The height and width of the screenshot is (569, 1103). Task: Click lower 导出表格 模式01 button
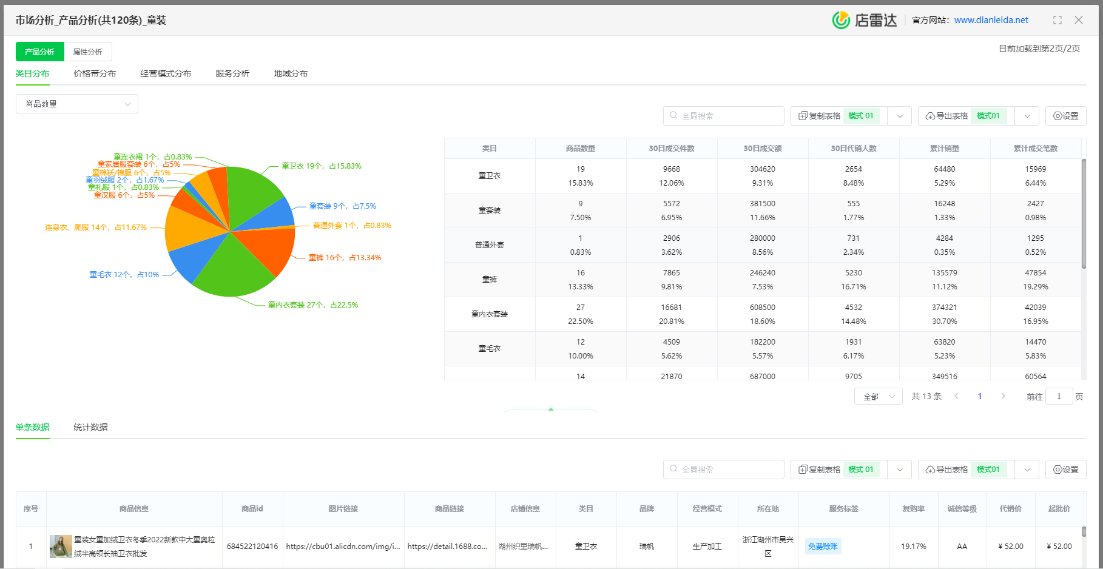pos(966,470)
